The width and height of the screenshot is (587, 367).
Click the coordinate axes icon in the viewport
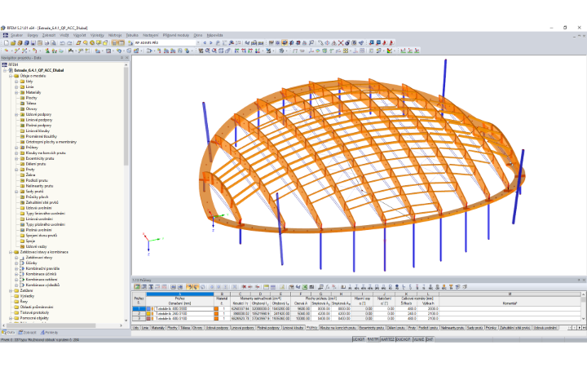coord(152,243)
